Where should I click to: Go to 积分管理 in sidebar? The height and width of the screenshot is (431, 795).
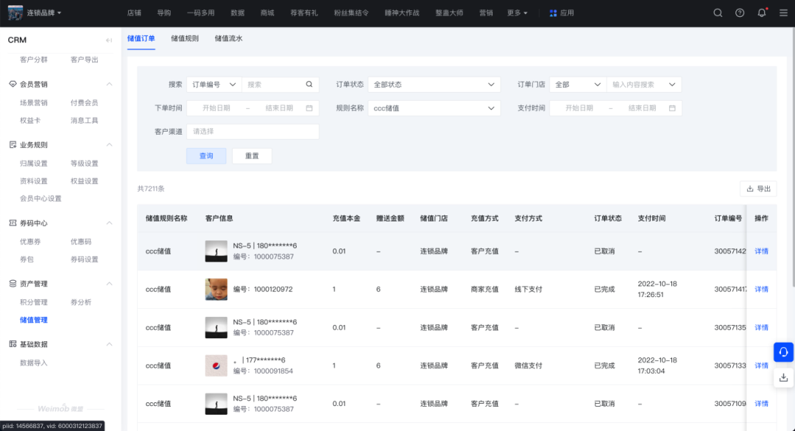coord(33,302)
